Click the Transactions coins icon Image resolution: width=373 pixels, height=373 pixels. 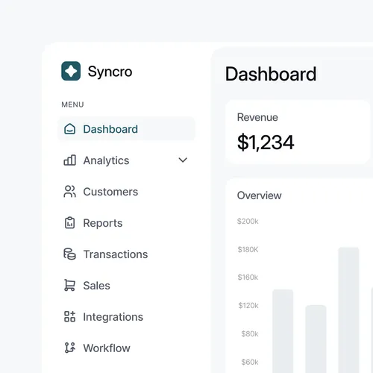69,254
